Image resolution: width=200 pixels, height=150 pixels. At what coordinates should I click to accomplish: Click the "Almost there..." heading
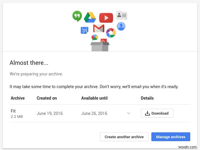tap(29, 63)
